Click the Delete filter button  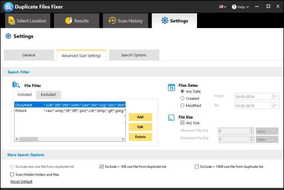(141, 137)
